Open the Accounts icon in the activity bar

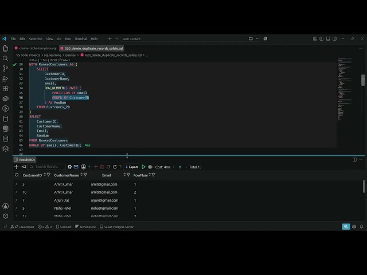[x=5, y=206]
